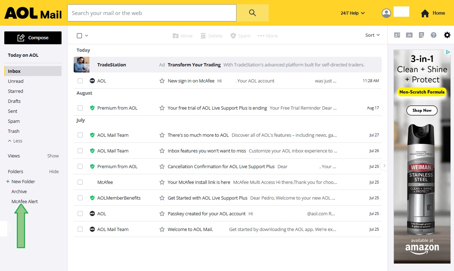454x271 pixels.
Task: Open the settings gear icon
Action: pos(447,35)
